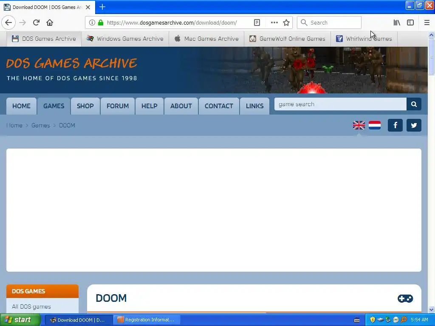Click the game search input field
Screen dimensions: 435x326
(x=340, y=104)
